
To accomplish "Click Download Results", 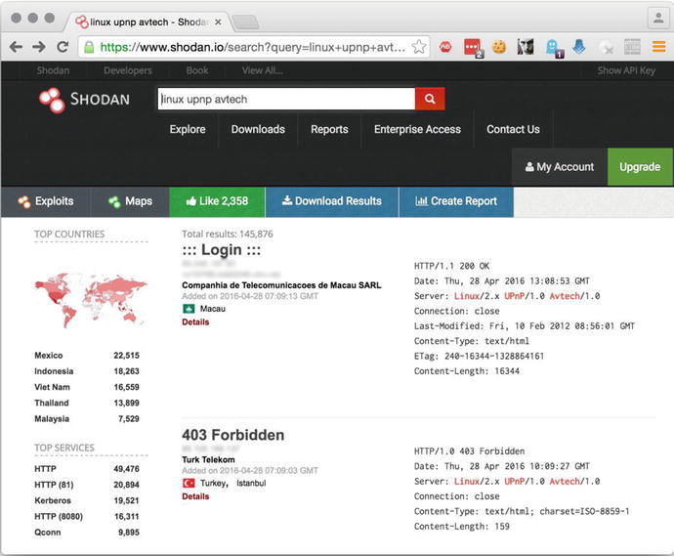I will [x=332, y=201].
